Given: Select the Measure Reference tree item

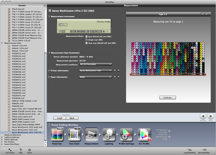Looking at the screenshot, I should (13, 135).
